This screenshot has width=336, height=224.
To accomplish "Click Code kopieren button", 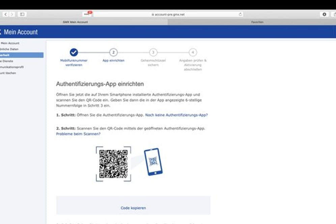I will [133, 208].
